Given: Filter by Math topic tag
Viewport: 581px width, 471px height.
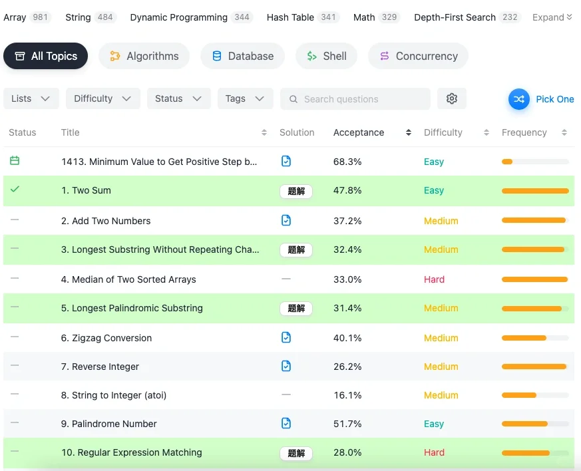Looking at the screenshot, I should 377,17.
